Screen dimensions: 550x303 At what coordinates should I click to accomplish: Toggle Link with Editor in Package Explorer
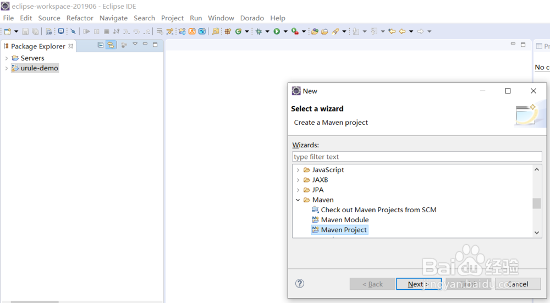pos(111,45)
